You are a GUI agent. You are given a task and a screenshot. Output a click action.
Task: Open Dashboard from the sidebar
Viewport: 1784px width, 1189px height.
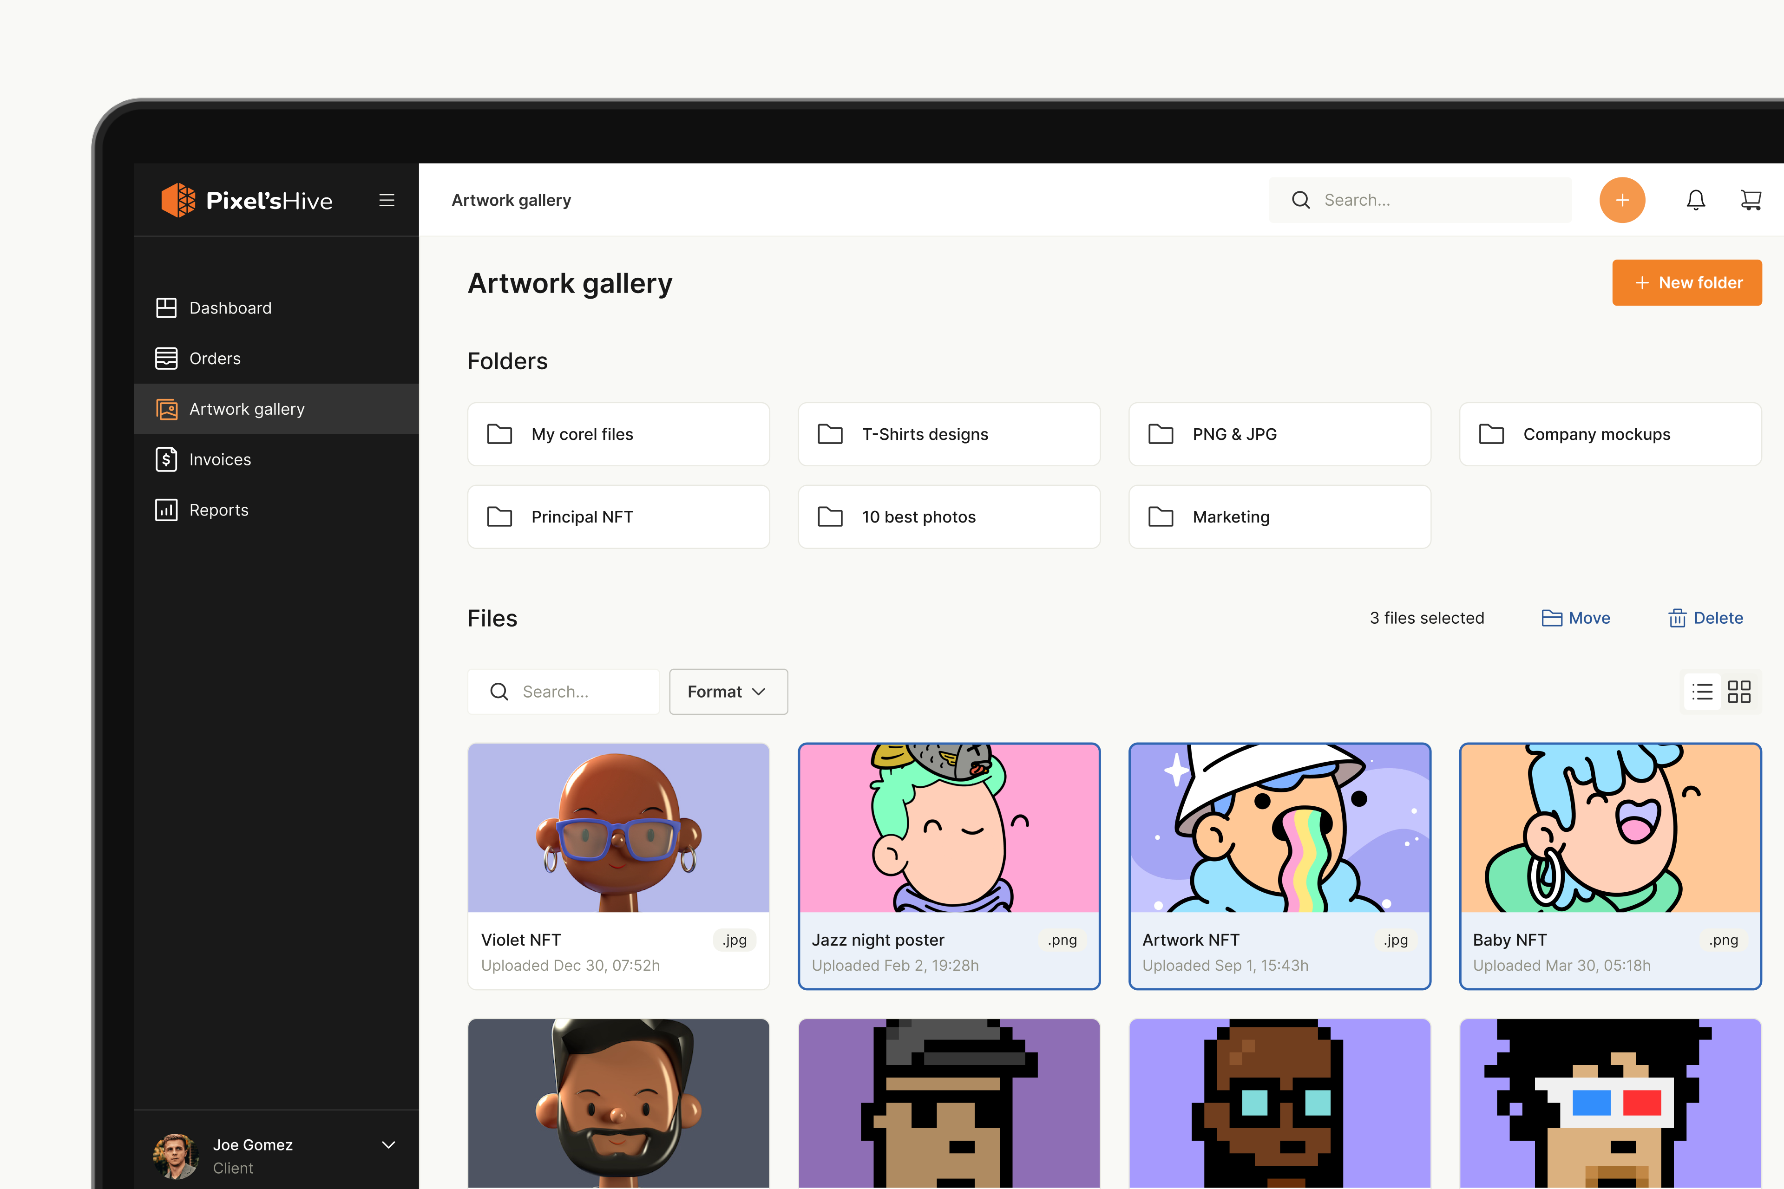pos(276,308)
